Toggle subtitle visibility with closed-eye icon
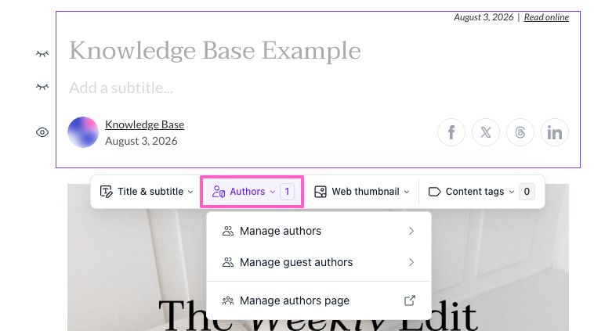Viewport: 594px width, 331px height. 42,87
